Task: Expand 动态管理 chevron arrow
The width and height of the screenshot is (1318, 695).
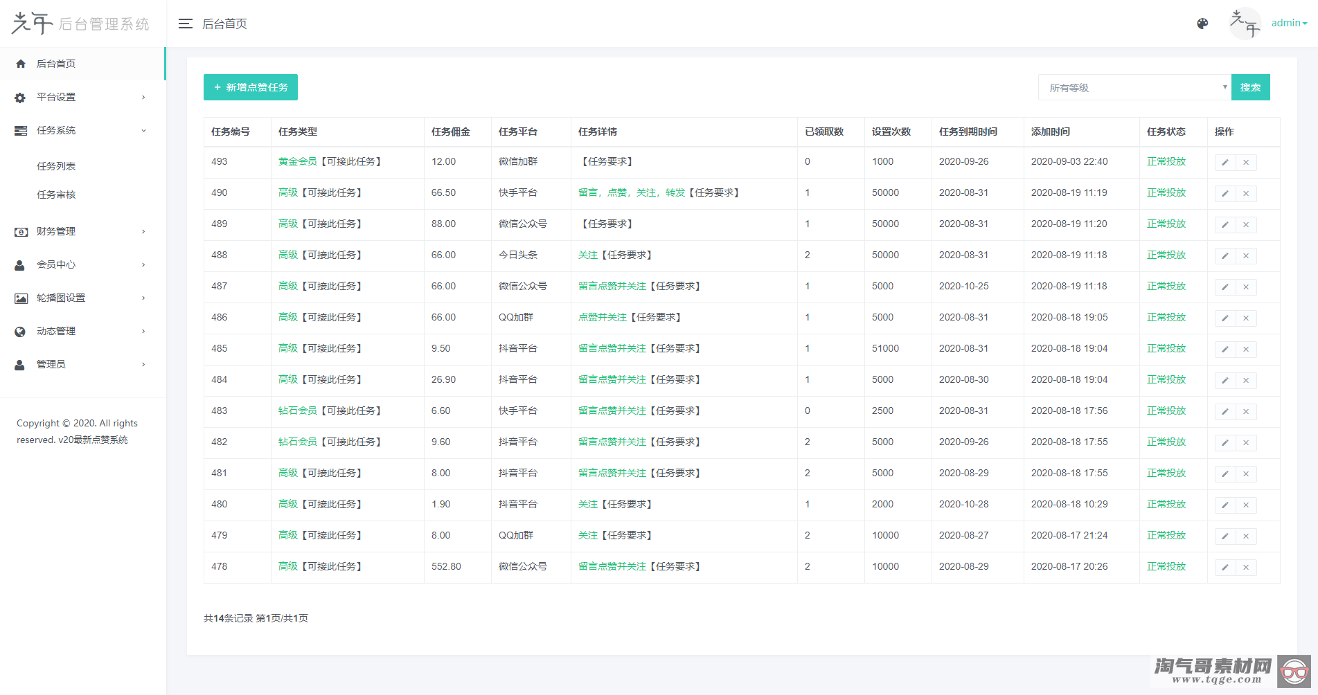Action: (x=143, y=332)
